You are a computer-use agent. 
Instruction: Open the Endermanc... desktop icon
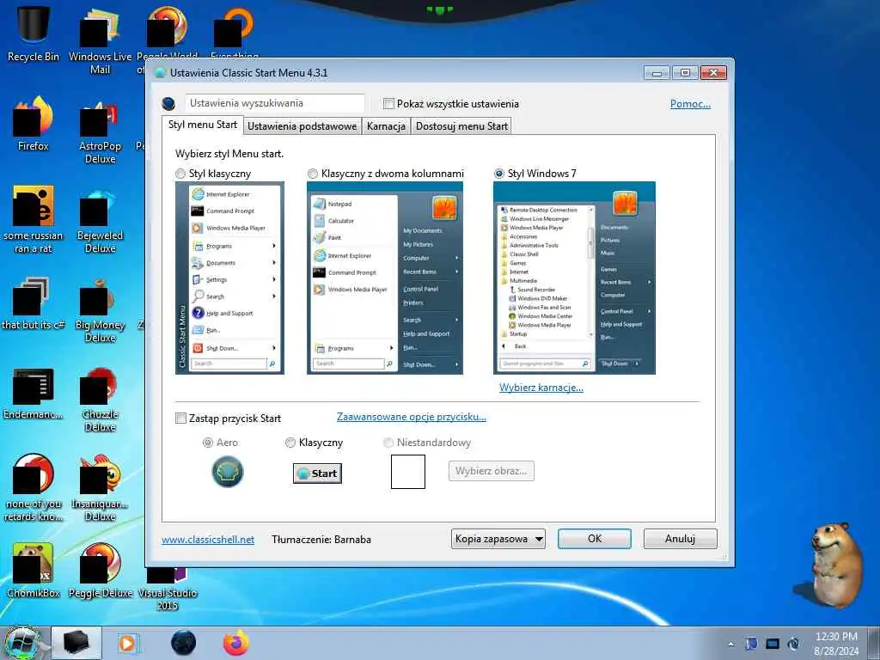34,394
